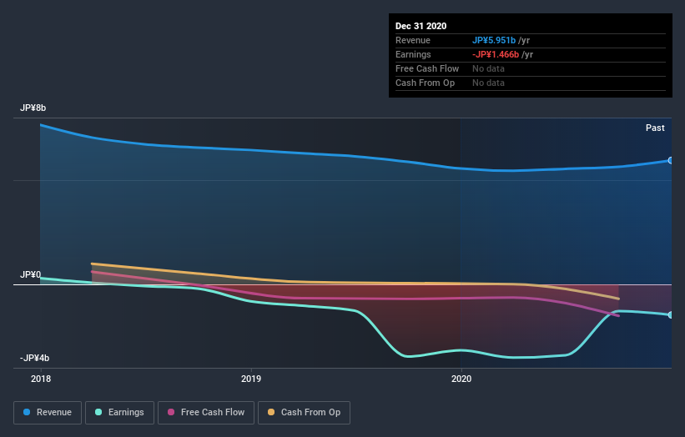The height and width of the screenshot is (437, 685).
Task: Toggle the Earnings legend button
Action: pos(119,413)
